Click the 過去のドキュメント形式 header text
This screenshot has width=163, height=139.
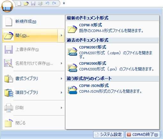pos(87,40)
